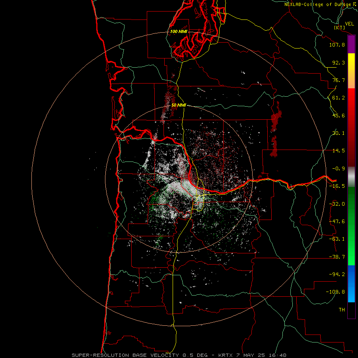Click the '100 NMI' range ring label
358x358 pixels.
coord(179,31)
